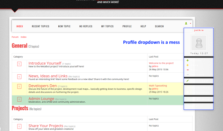223x131 pixels.
Task: Open the No Replies menu item
Action: coord(86,26)
